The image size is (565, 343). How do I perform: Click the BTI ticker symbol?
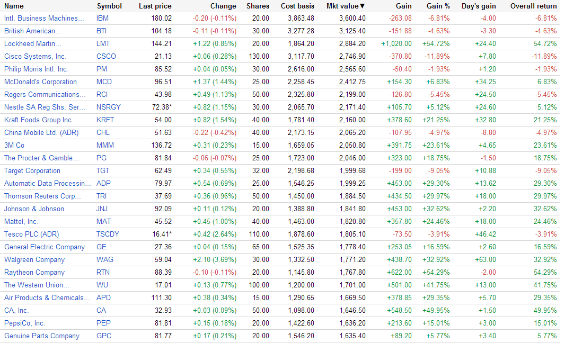(x=101, y=31)
